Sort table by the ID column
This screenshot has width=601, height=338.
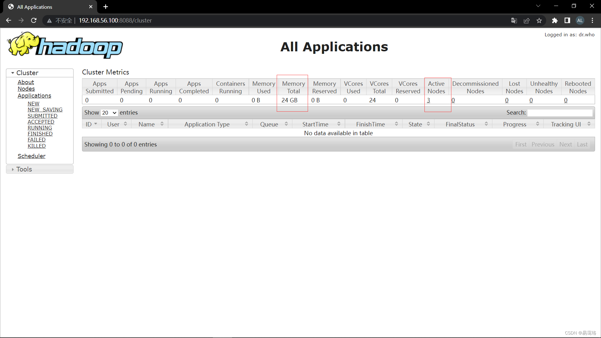pyautogui.click(x=91, y=124)
